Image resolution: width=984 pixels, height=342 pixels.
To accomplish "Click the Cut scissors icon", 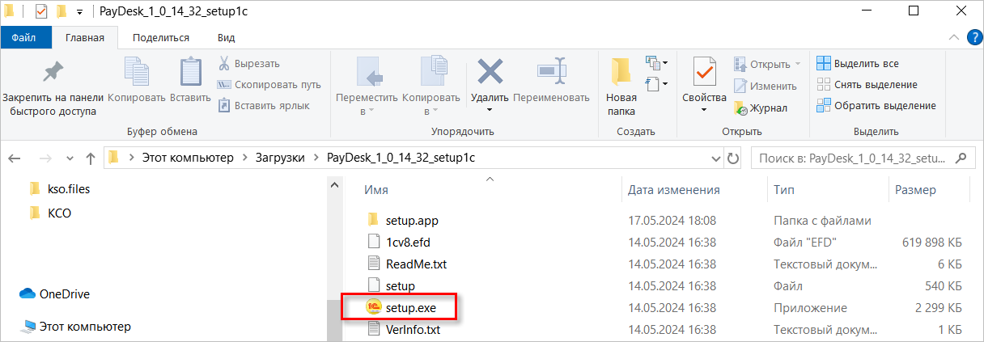I will 224,64.
